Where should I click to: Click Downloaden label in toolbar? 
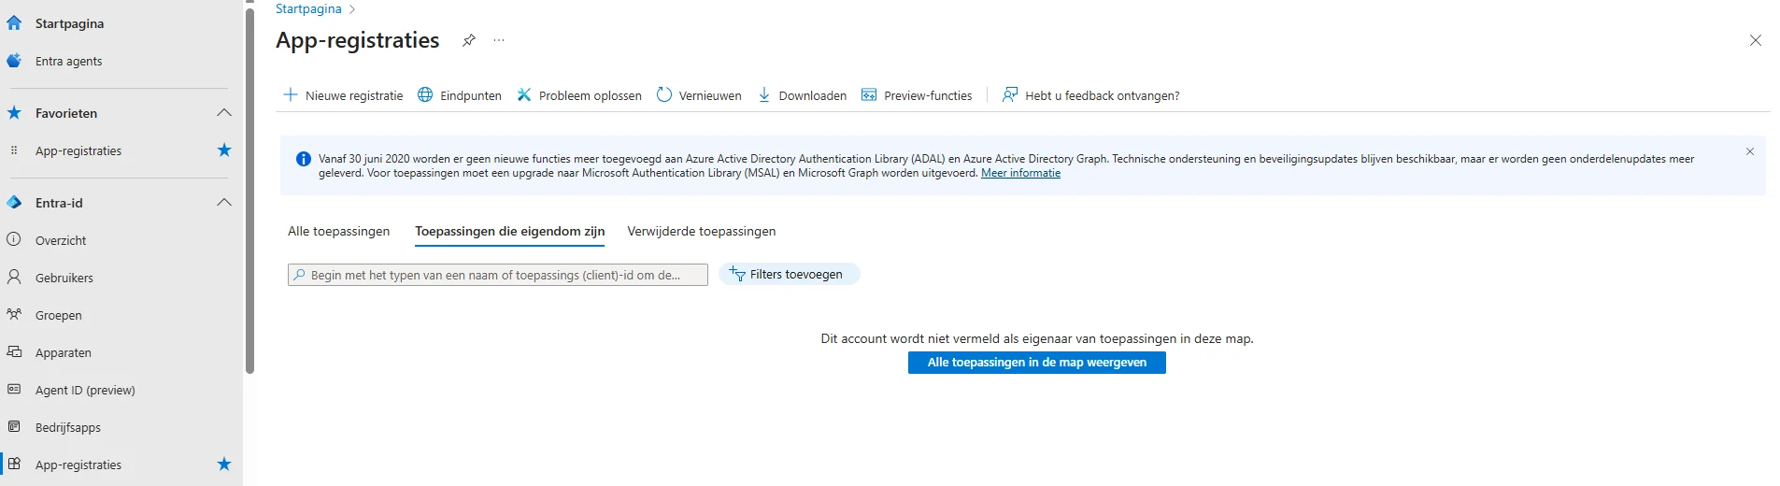pyautogui.click(x=813, y=95)
